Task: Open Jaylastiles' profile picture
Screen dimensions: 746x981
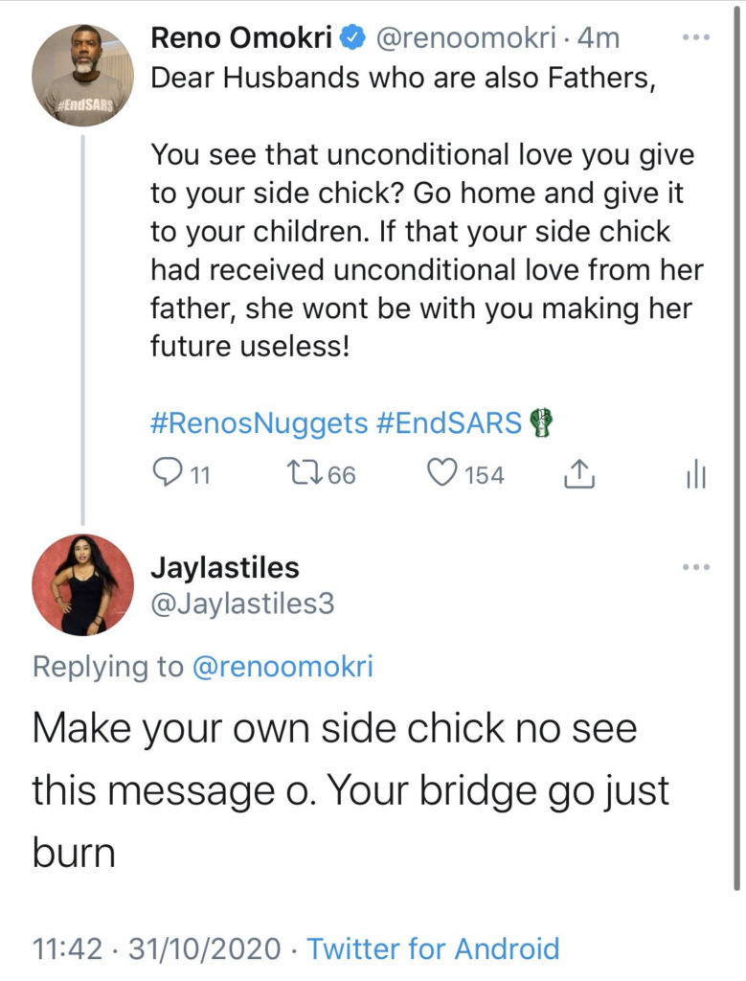Action: tap(82, 584)
